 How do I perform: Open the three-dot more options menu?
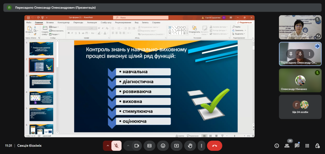coord(202,146)
